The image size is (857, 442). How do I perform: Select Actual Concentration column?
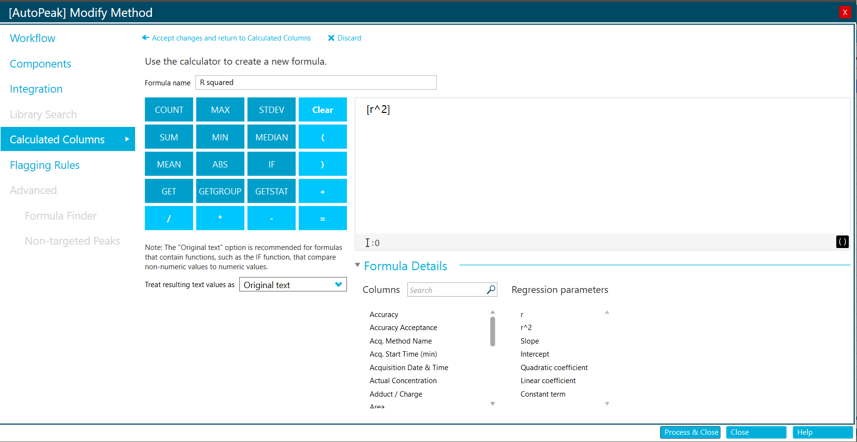[x=403, y=381]
